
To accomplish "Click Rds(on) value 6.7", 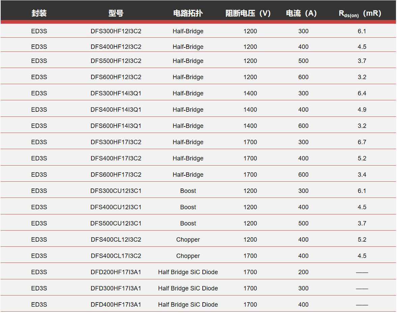I will coord(362,142).
